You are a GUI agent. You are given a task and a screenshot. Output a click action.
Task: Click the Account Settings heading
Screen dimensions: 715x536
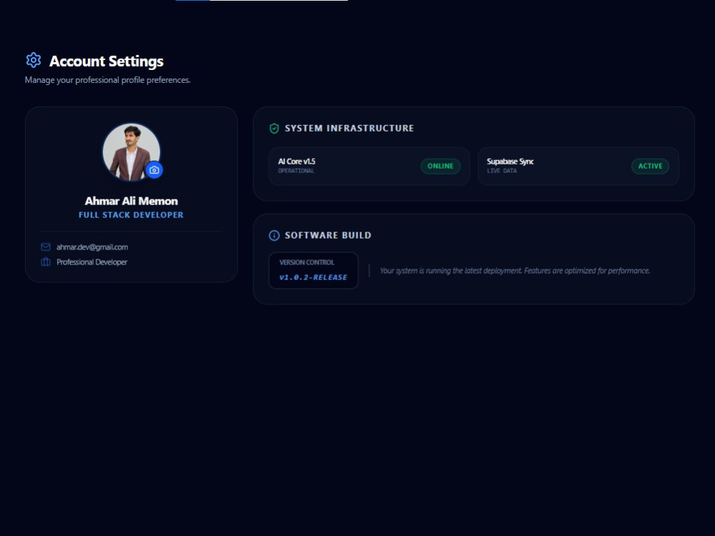(x=107, y=61)
